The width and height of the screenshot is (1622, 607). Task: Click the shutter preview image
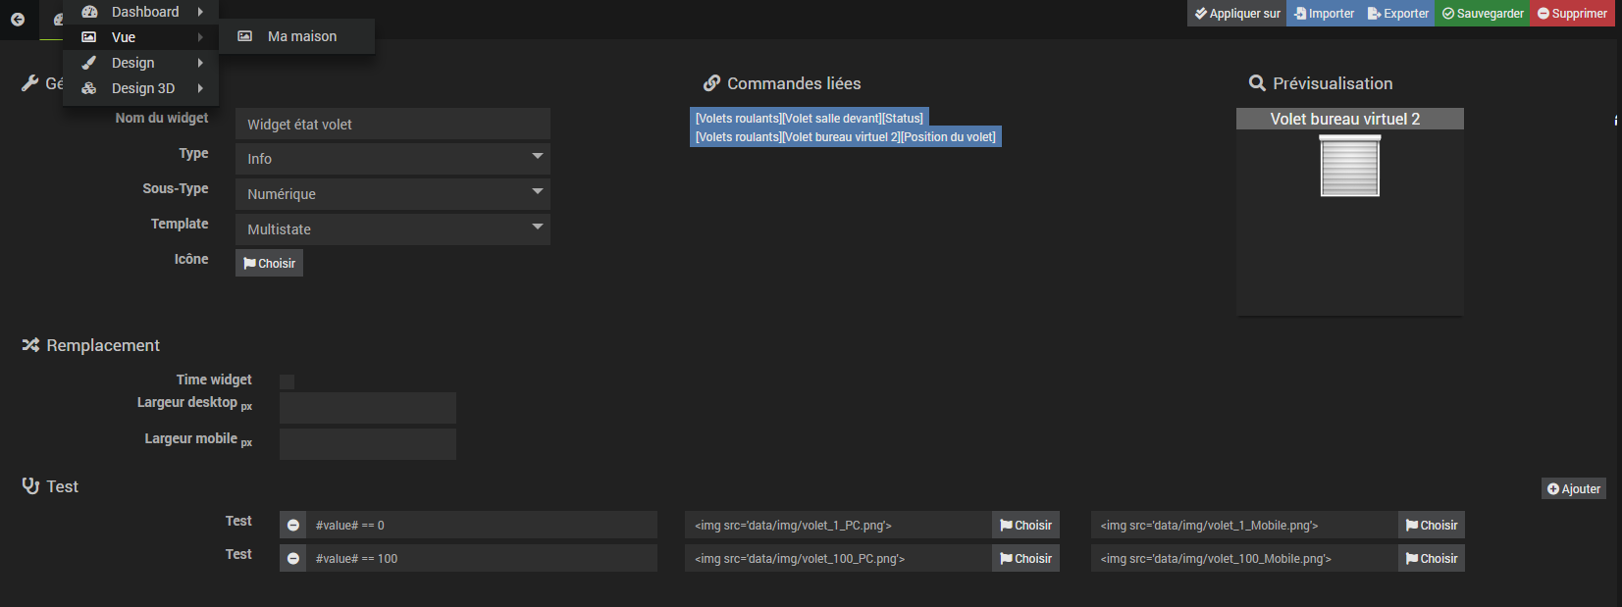tap(1349, 166)
